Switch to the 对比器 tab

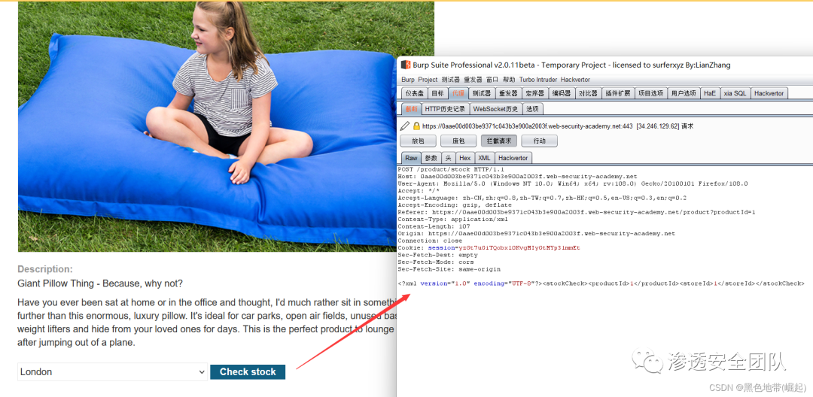click(x=588, y=93)
